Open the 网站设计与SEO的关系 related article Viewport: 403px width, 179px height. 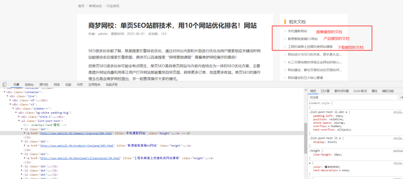(315, 54)
